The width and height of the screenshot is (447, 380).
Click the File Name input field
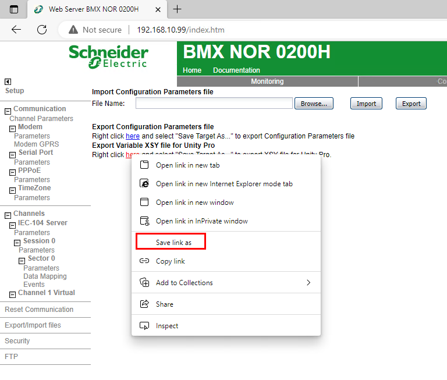214,103
